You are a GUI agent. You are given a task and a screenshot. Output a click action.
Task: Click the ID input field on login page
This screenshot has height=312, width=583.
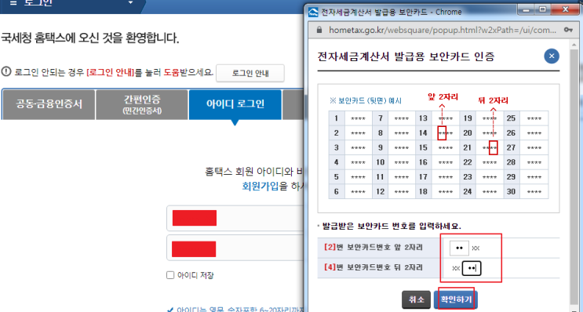[235, 218]
